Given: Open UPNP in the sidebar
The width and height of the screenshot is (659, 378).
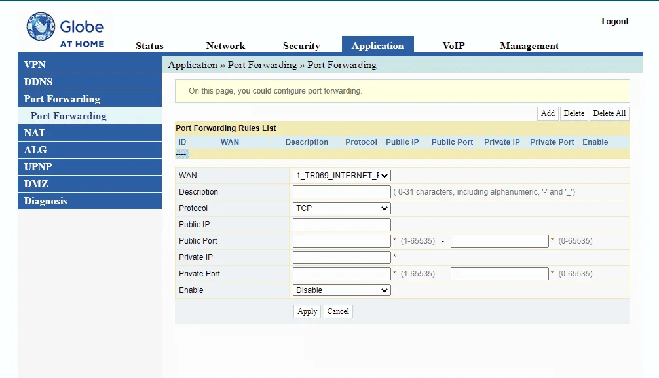Looking at the screenshot, I should 90,167.
